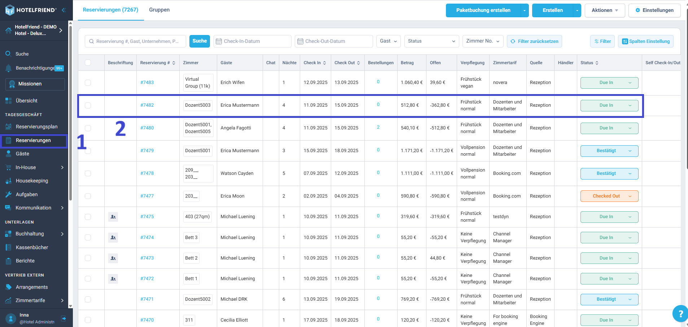Click the calendar icon in Check-In-Datum field

point(219,41)
